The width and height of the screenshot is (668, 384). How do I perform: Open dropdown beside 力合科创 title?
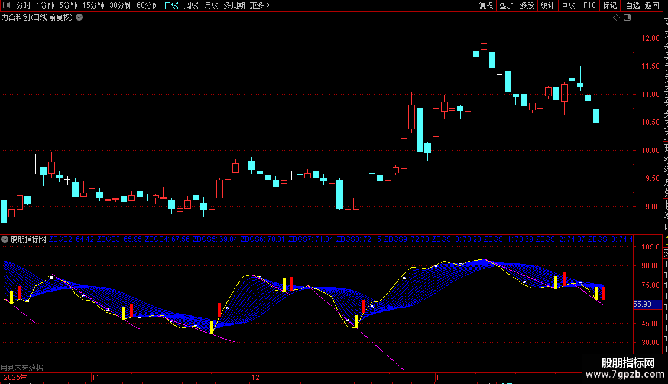pos(79,18)
